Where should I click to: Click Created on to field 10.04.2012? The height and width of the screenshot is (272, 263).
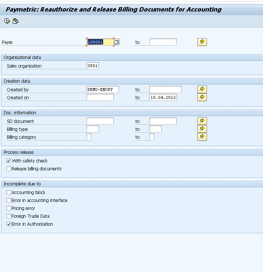pos(163,97)
